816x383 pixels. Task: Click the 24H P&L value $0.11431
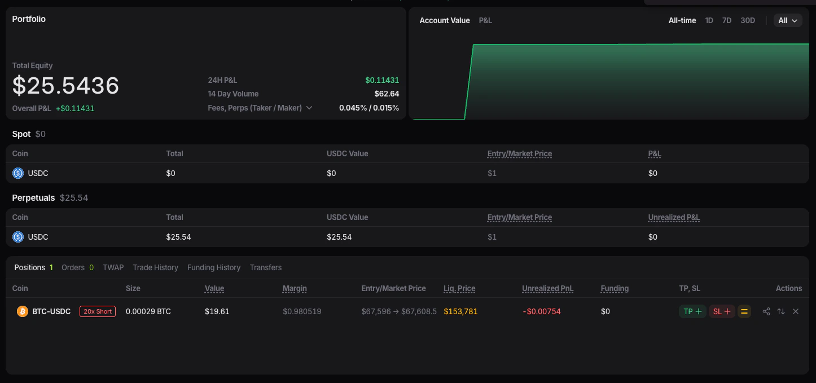point(382,80)
